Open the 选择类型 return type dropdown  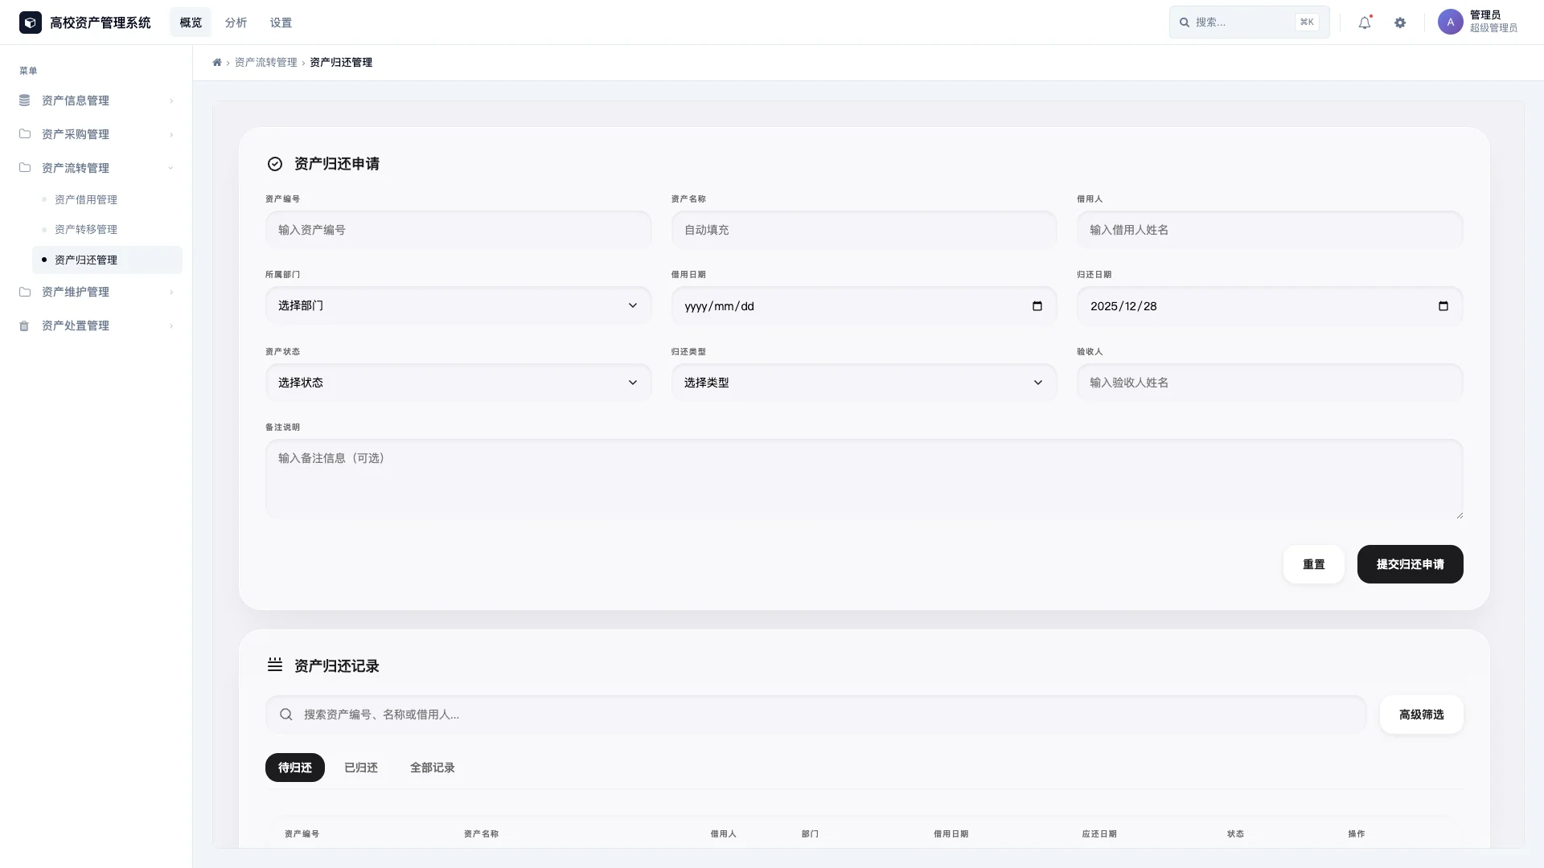click(x=864, y=383)
